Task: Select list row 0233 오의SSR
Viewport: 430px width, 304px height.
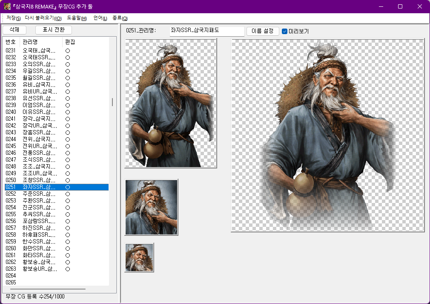Action: (x=57, y=64)
